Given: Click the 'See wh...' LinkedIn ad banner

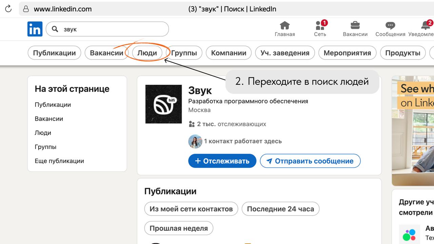Looking at the screenshot, I should [x=413, y=130].
